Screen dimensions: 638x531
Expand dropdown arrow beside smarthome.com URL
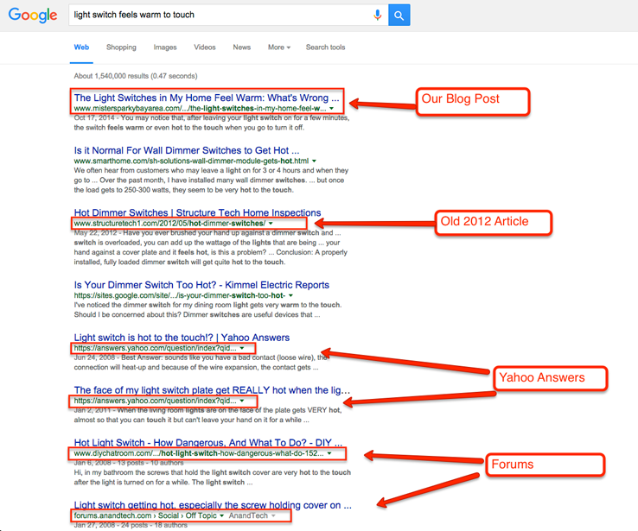click(x=314, y=161)
